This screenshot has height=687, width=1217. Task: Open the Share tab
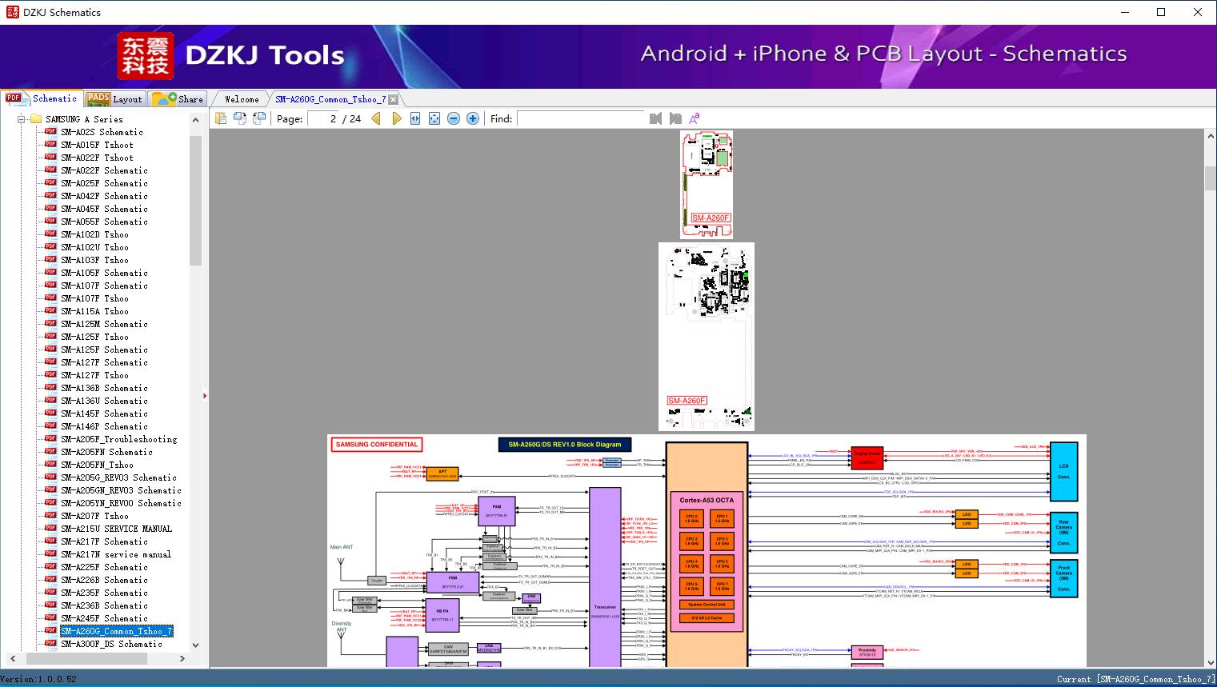click(178, 99)
